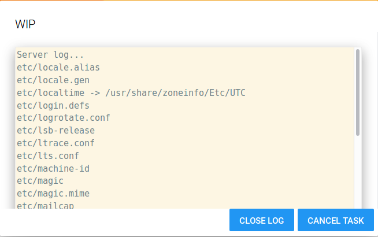This screenshot has height=237, width=378.
Task: Select the etc/magic log line
Action: pos(40,181)
